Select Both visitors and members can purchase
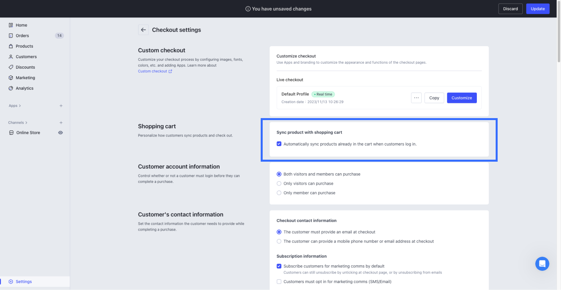 (x=279, y=174)
